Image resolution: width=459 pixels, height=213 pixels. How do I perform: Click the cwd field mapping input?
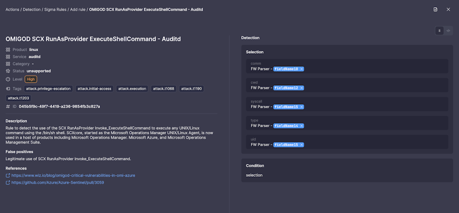[x=347, y=85]
